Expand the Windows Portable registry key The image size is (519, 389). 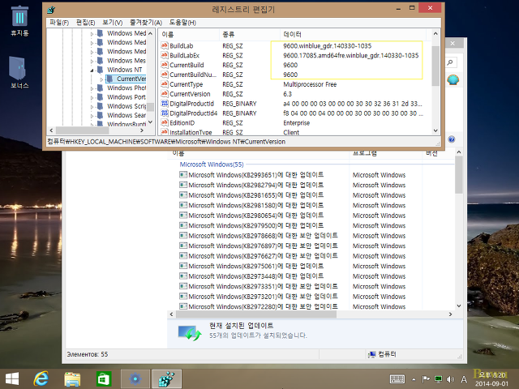(x=92, y=97)
